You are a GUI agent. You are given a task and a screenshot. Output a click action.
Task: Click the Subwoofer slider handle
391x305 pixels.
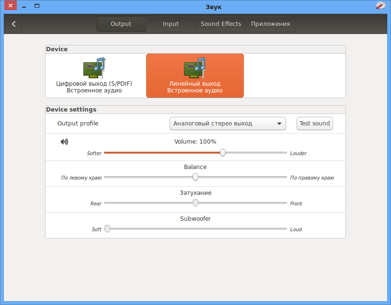(107, 228)
